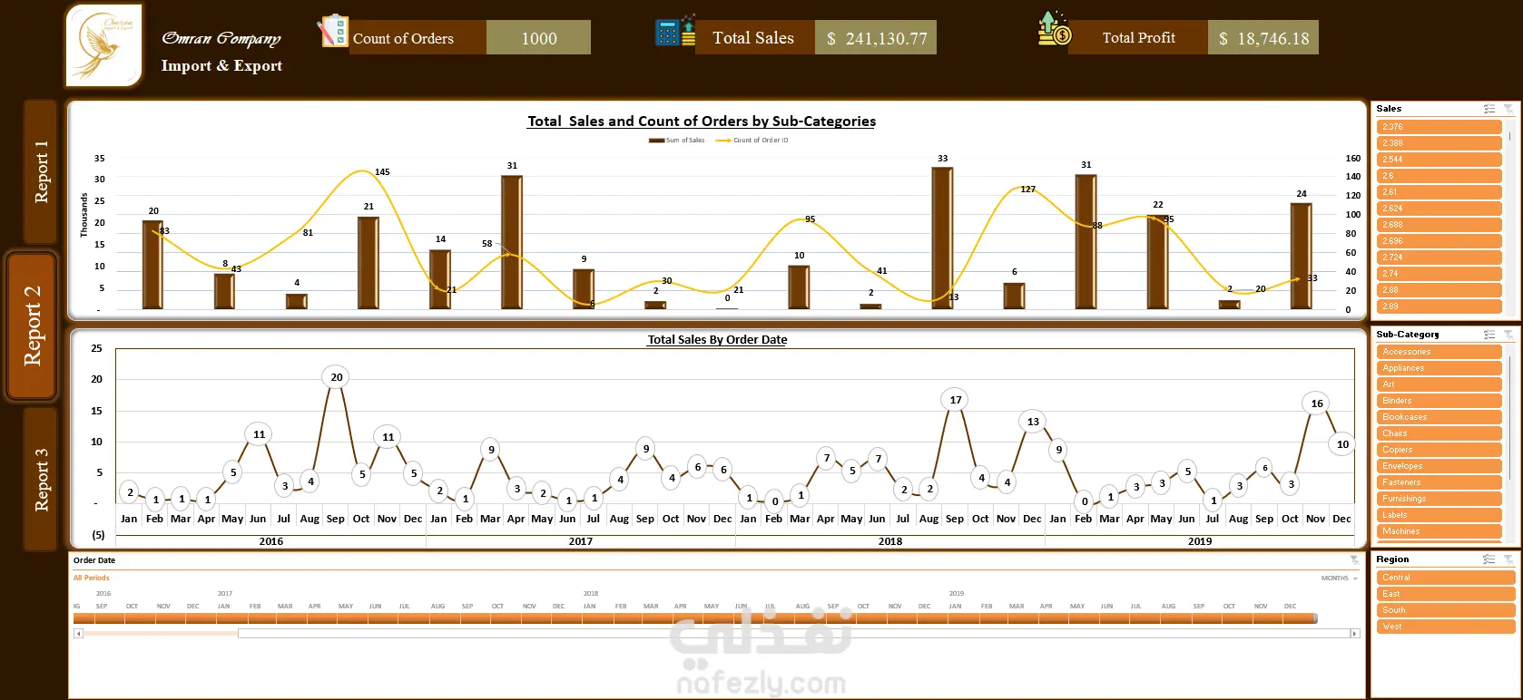Click the Total Sales value $ 241,130.77
This screenshot has height=700, width=1523.
click(876, 38)
